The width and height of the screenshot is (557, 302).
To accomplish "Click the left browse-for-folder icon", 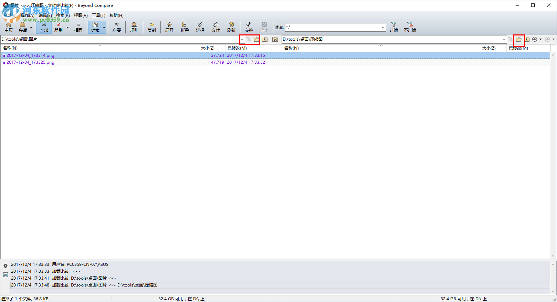I will pyautogui.click(x=256, y=39).
